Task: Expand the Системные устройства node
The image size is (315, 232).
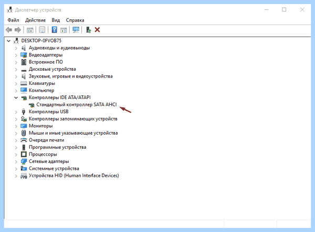Action: coord(16,169)
